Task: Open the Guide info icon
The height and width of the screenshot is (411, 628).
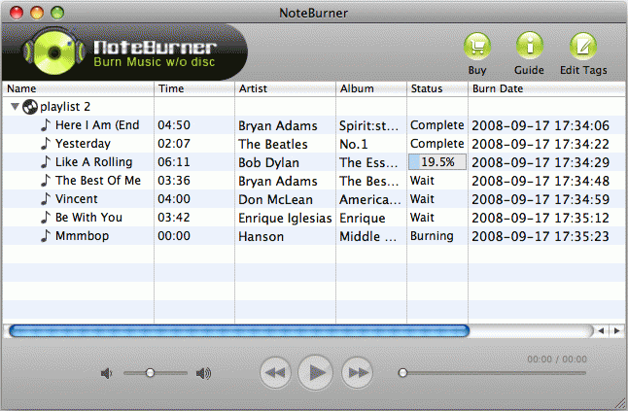Action: 530,47
